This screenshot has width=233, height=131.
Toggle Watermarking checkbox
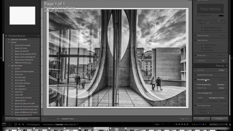coord(195,36)
